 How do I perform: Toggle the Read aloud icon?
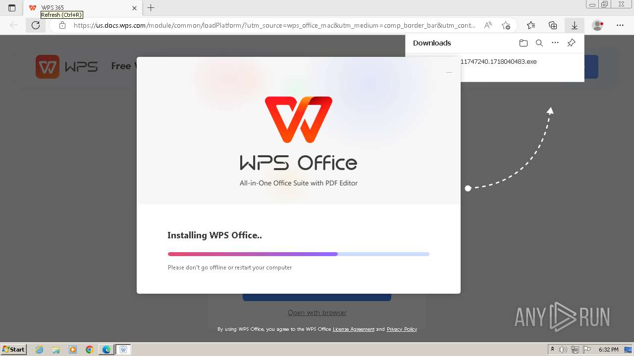(488, 25)
